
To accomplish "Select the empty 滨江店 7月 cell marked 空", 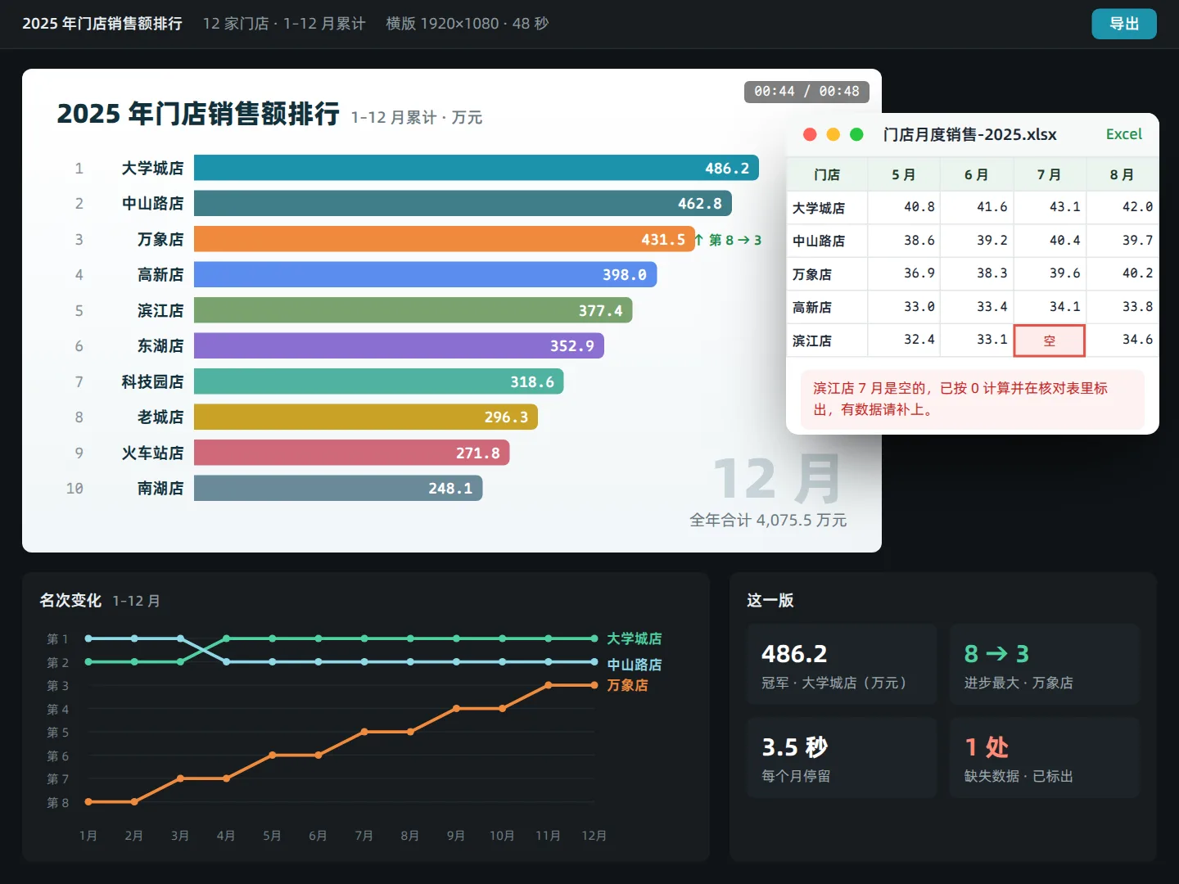I will [x=1050, y=341].
